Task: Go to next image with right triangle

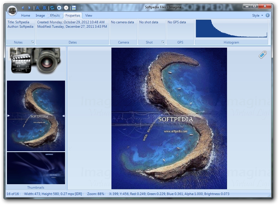Action: point(29,8)
